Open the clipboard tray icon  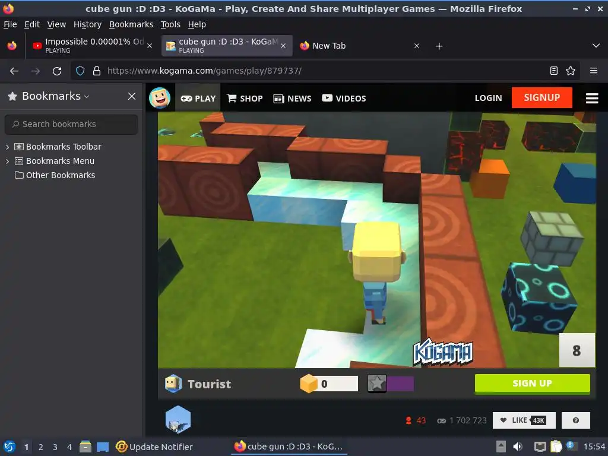[x=556, y=446]
